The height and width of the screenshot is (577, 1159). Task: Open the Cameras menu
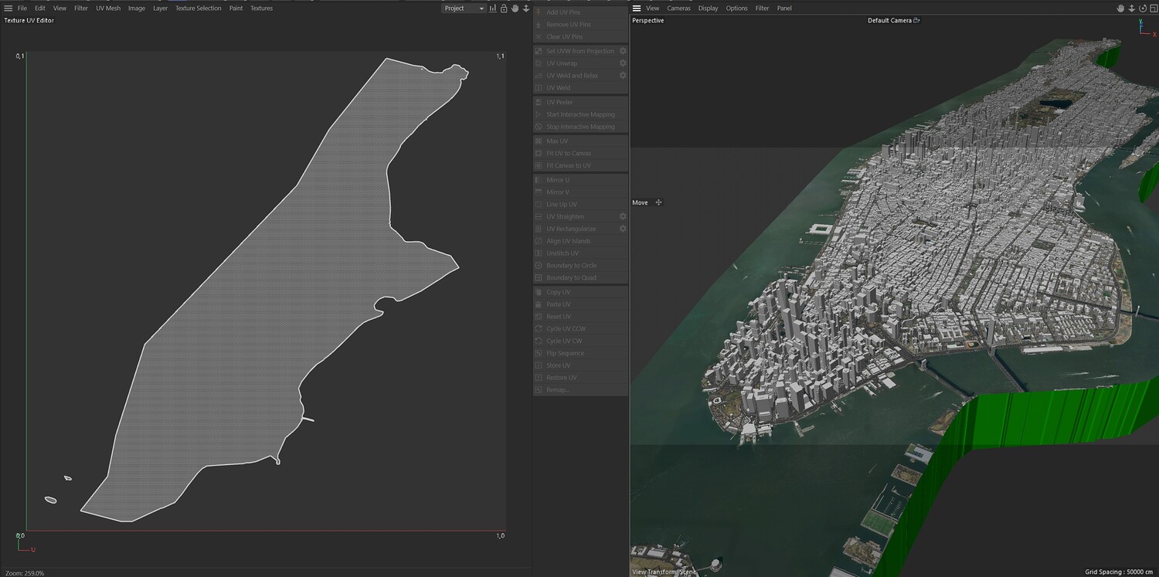(679, 8)
